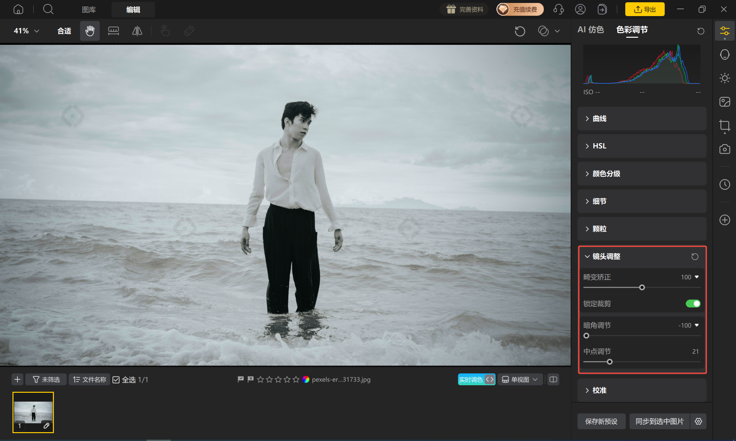Toggle the pick flag icon
736x441 pixels.
(241, 379)
